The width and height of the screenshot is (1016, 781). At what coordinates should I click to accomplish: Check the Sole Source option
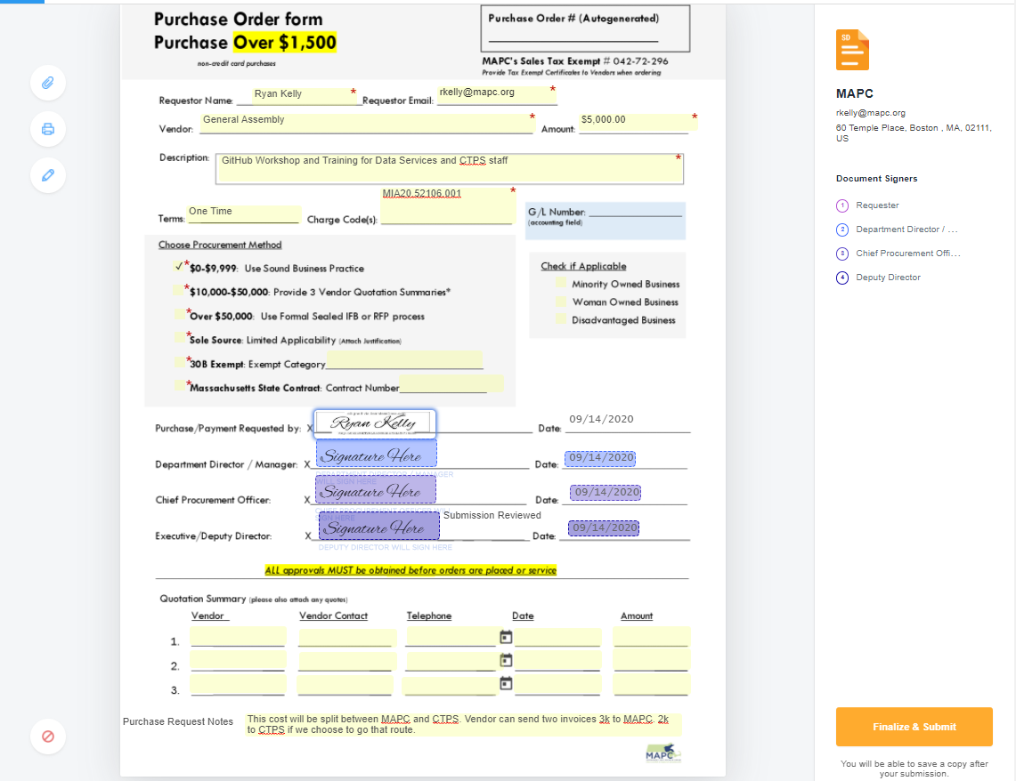[180, 337]
